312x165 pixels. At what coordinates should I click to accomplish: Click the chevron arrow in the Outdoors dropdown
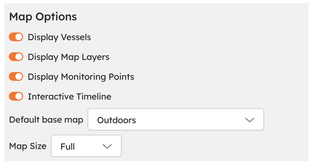click(x=249, y=120)
